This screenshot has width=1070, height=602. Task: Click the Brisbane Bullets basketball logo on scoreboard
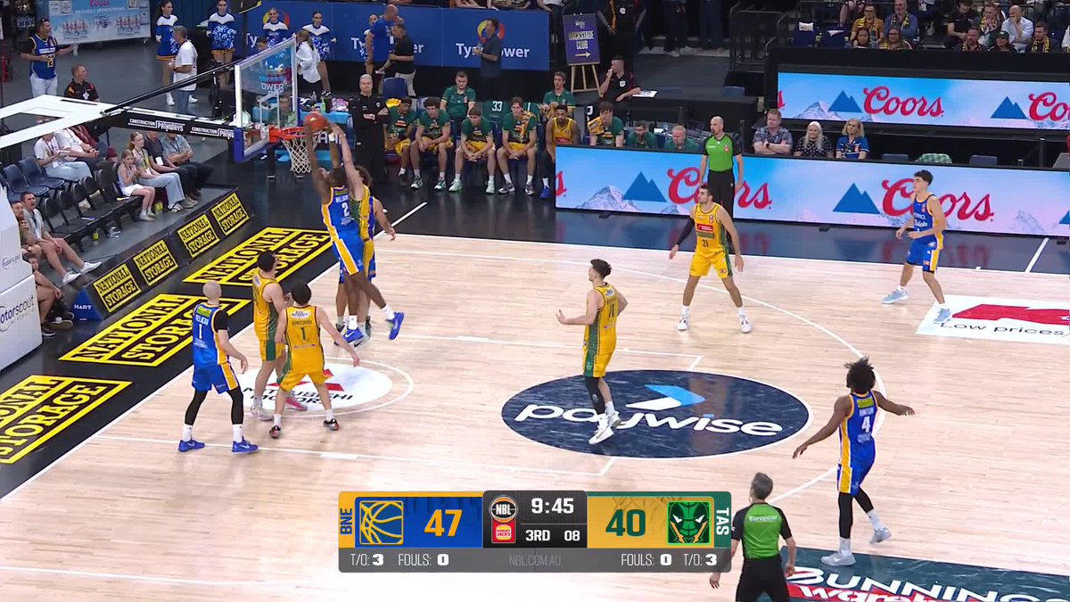381,522
